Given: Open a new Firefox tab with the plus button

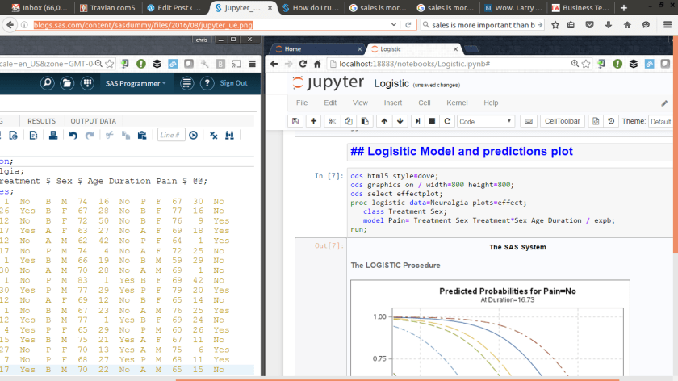Looking at the screenshot, I should tap(623, 8).
